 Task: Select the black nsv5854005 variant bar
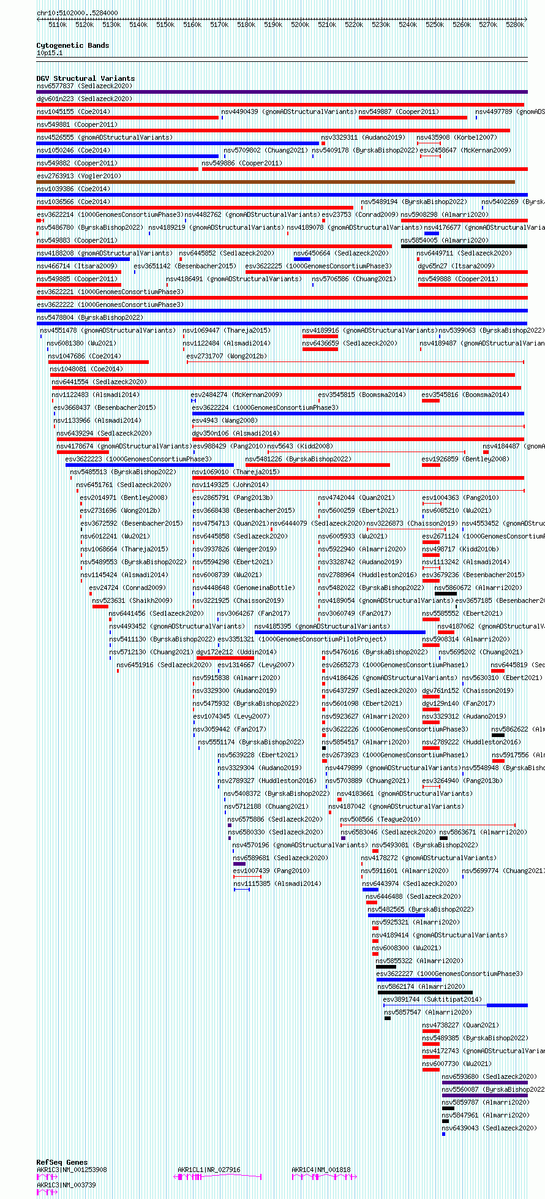(x=464, y=246)
